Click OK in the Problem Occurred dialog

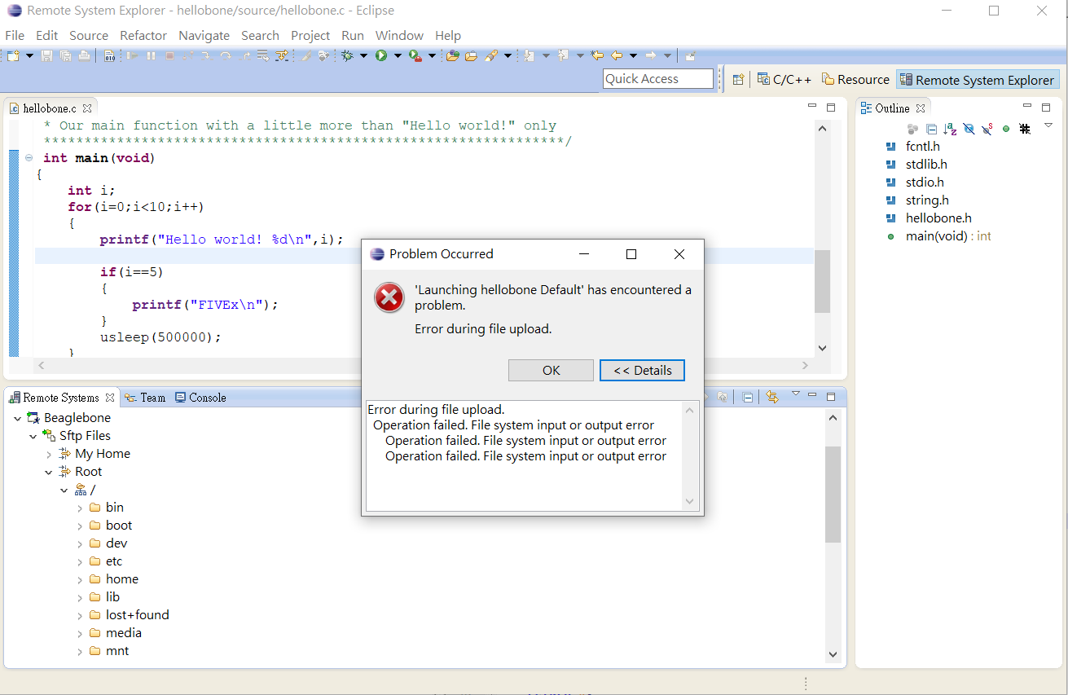pos(551,370)
